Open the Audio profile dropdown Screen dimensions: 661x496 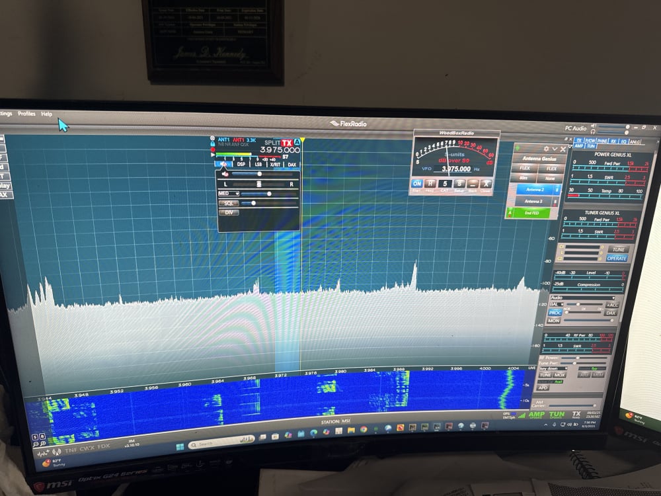[583, 298]
